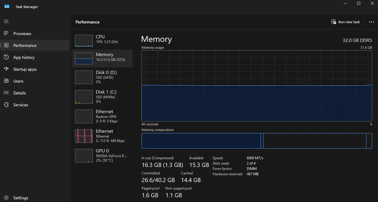
Task: Select the active Ethernet graph thumbnail
Action: tap(84, 136)
